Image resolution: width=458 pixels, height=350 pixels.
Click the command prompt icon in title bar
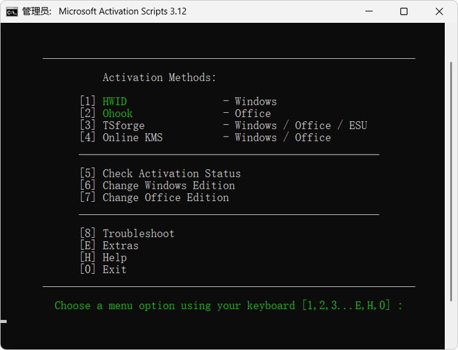(12, 12)
